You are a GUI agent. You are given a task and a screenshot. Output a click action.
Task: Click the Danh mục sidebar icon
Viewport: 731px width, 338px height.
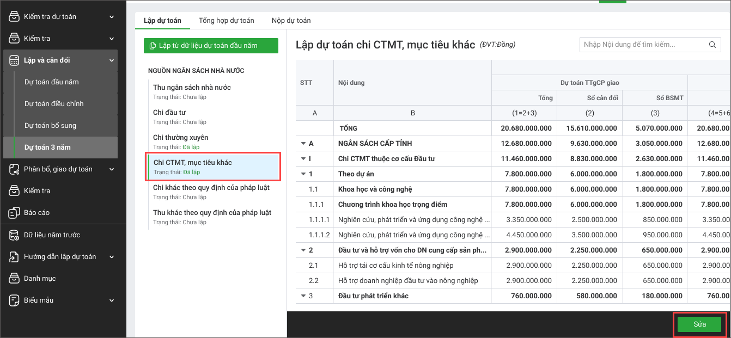click(14, 279)
